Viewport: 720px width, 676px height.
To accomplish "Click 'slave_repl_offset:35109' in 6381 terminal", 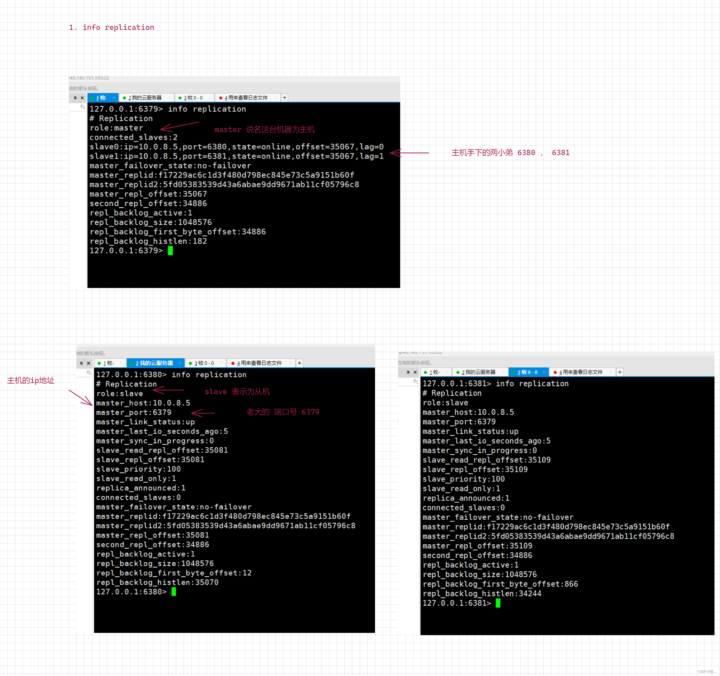I will point(475,469).
